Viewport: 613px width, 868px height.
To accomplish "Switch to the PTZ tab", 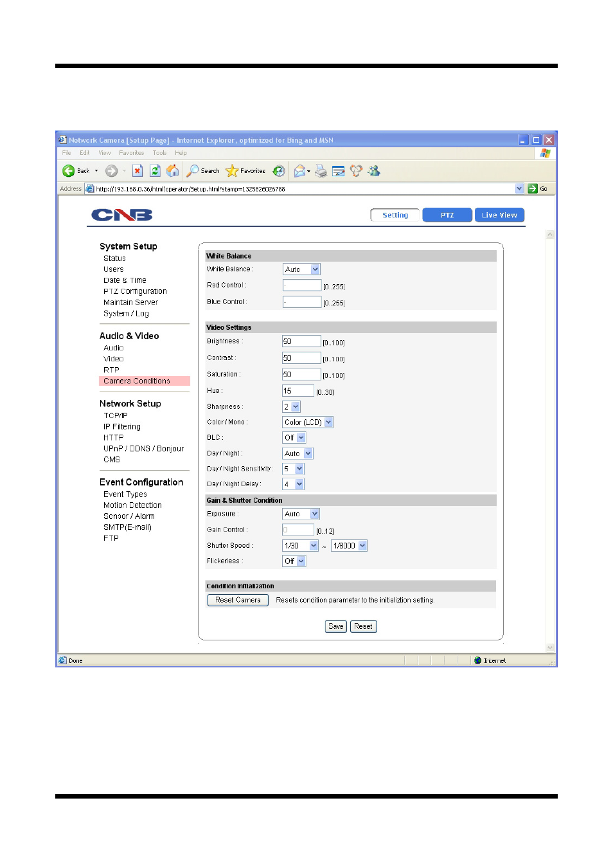I will [447, 215].
